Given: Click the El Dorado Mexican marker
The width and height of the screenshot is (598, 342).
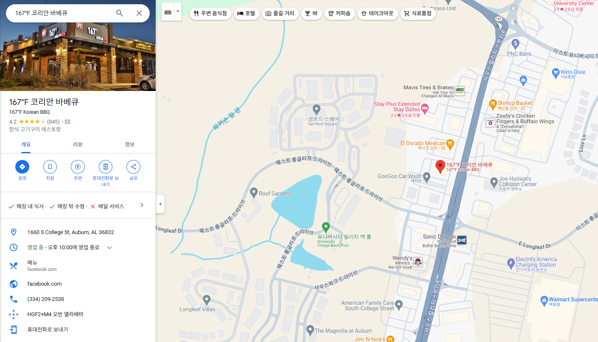Looking at the screenshot, I should click(x=450, y=143).
